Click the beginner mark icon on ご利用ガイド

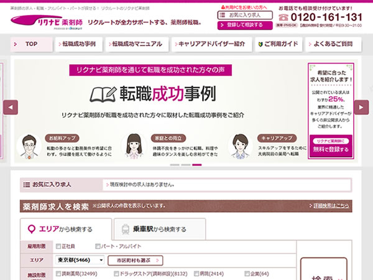[260, 44]
